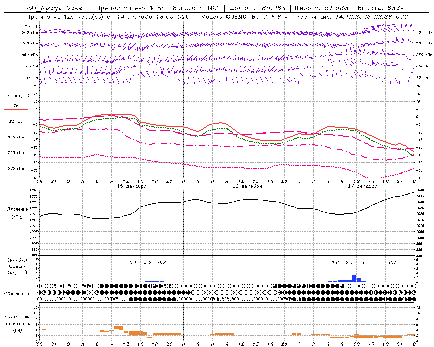Image resolution: width=434 pixels, height=347 pixels.
Task: Click the date label 17 декабря
Action: (362, 186)
